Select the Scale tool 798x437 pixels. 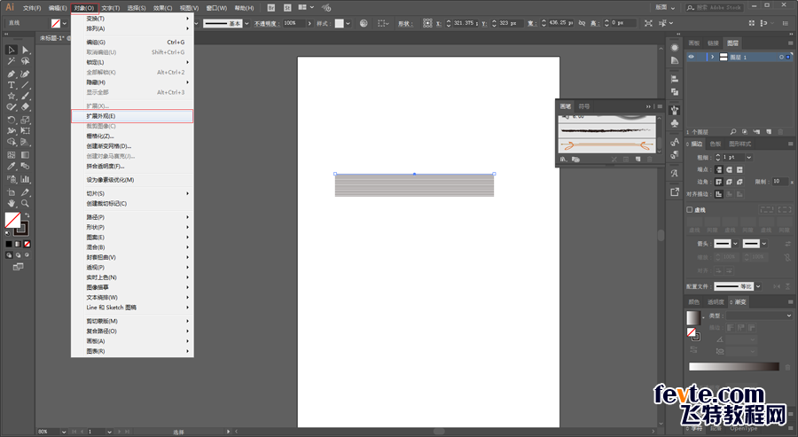pyautogui.click(x=25, y=120)
